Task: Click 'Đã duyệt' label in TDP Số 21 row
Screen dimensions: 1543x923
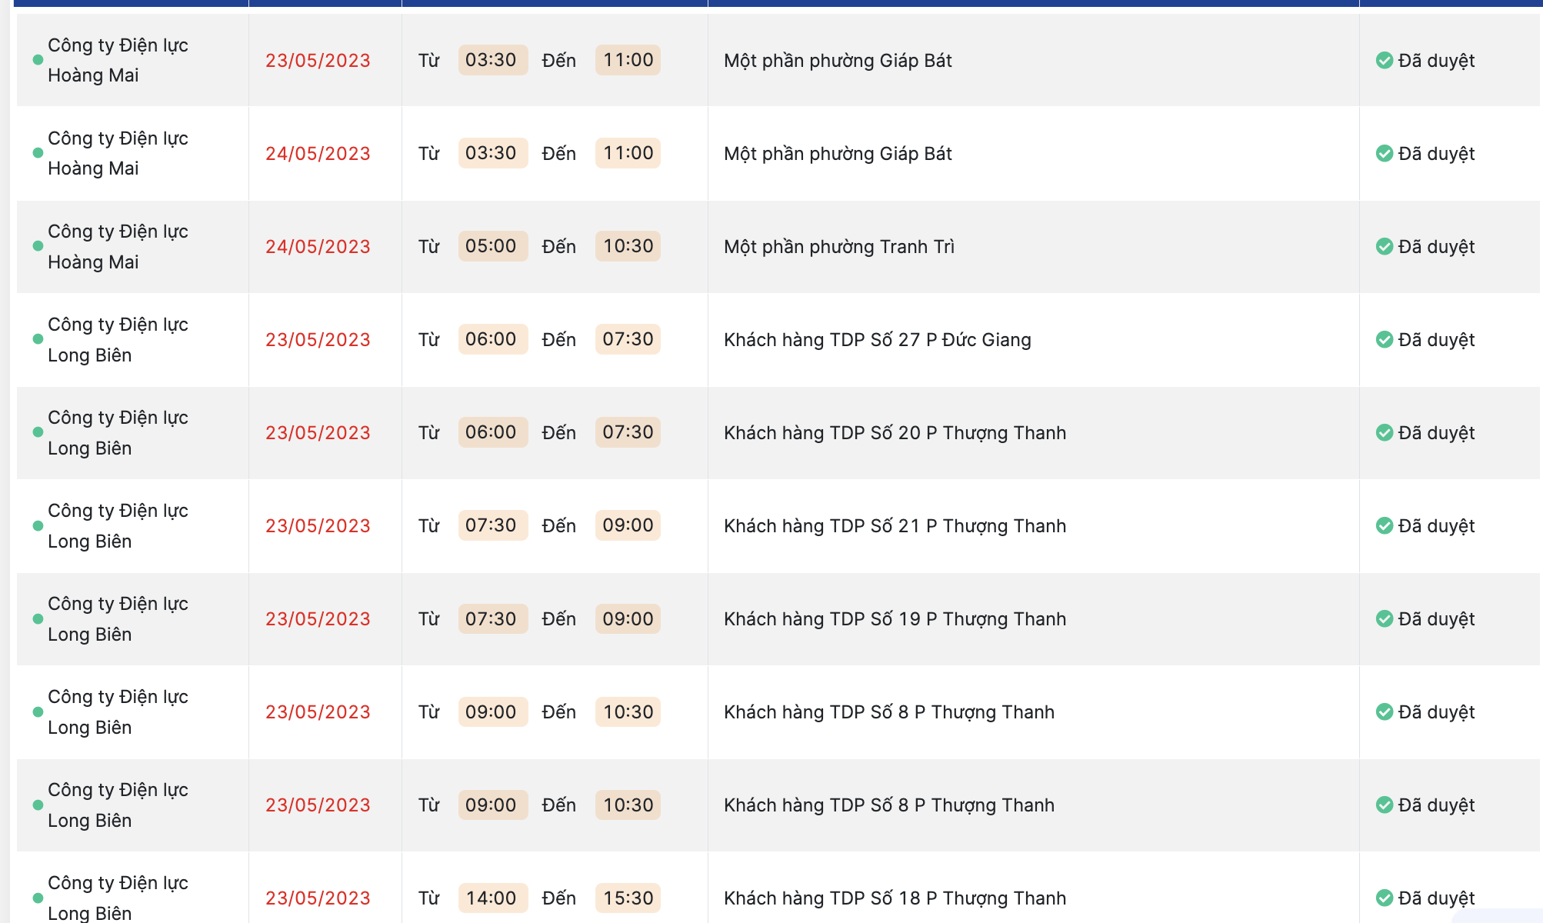Action: [x=1436, y=526]
